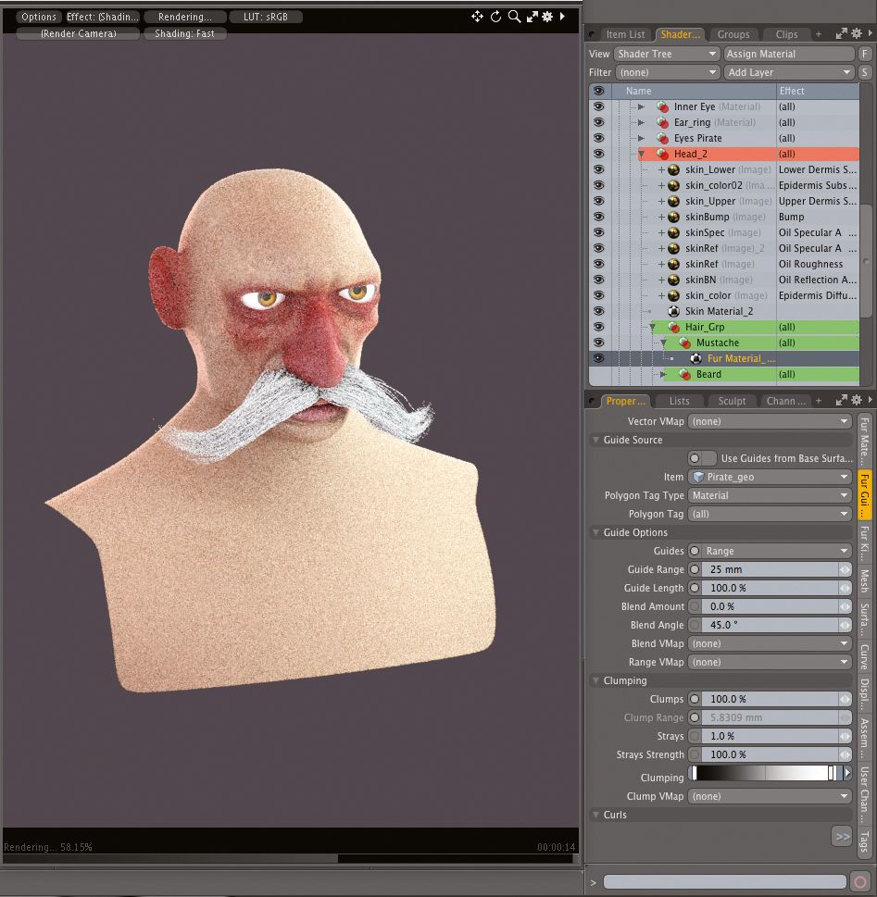
Task: Click the viewport rotate/reset icon
Action: (496, 16)
